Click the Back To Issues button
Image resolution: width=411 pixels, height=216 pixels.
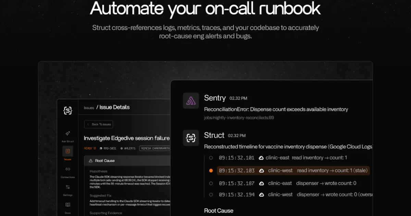(99, 124)
